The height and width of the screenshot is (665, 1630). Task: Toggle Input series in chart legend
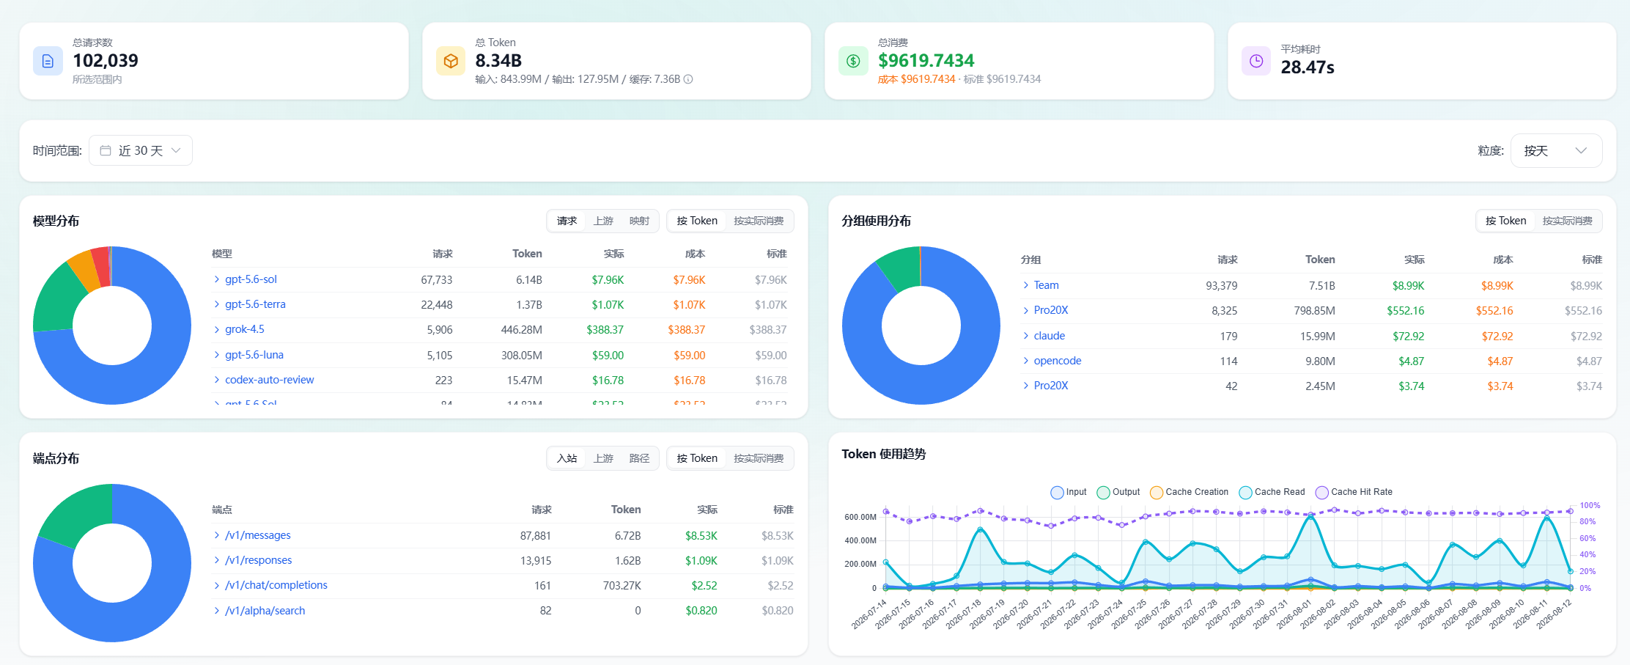click(x=1069, y=492)
